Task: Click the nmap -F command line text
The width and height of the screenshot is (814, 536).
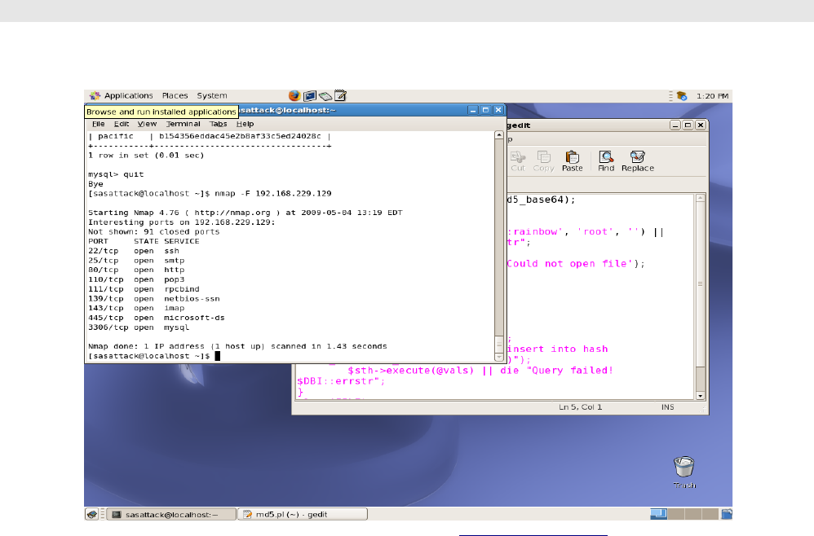Action: pyautogui.click(x=273, y=193)
